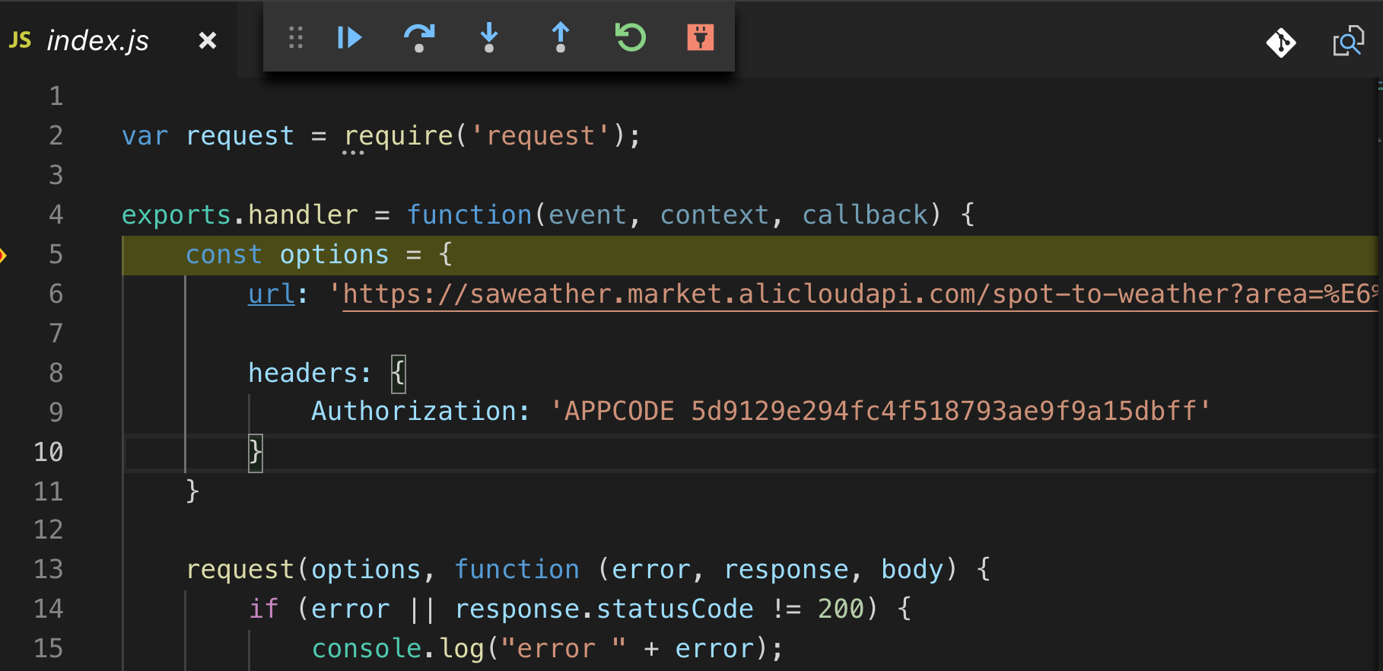The width and height of the screenshot is (1383, 671).
Task: Click 'request(options,' call on line 13
Action: coord(310,570)
